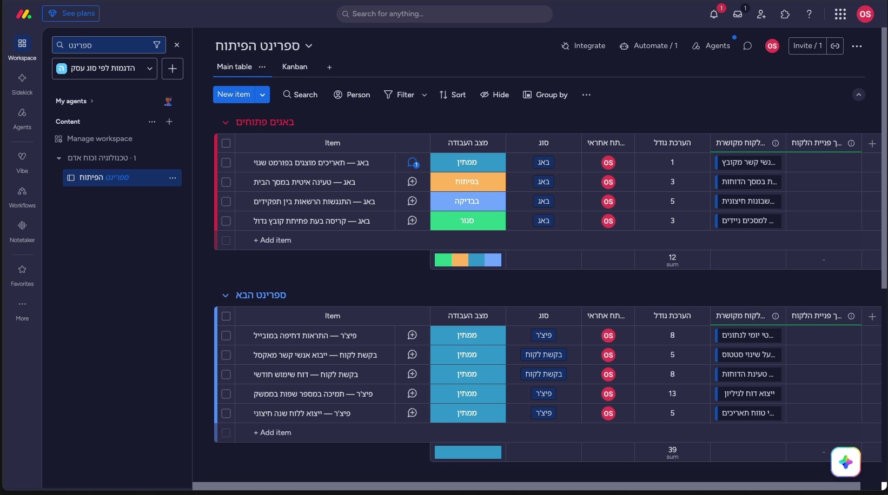Select the Main table tab
The width and height of the screenshot is (888, 495).
coord(234,66)
